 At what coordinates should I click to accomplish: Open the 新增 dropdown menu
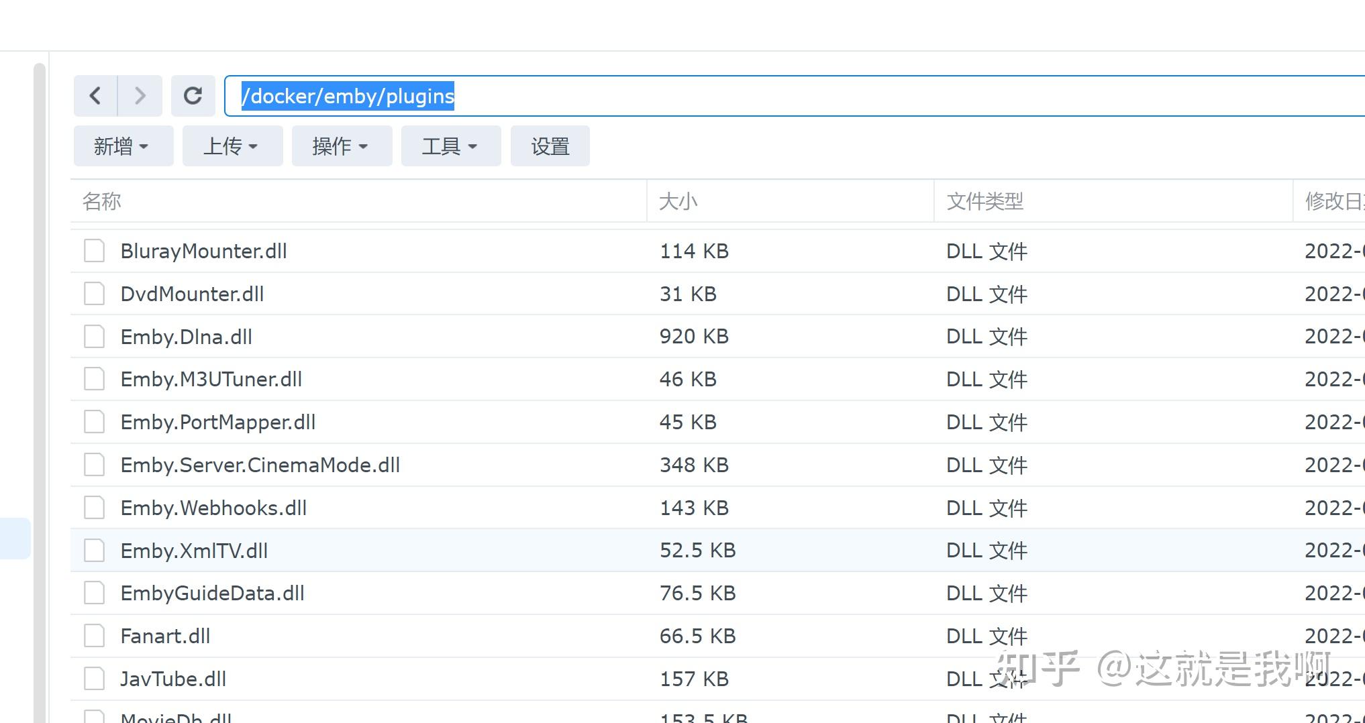123,146
